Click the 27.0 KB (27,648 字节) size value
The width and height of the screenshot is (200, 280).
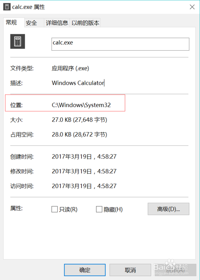coord(79,120)
